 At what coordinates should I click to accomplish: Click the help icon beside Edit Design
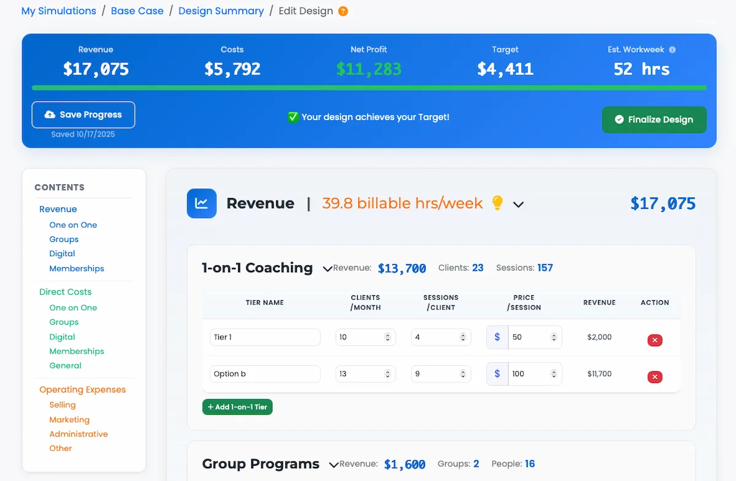pyautogui.click(x=342, y=11)
